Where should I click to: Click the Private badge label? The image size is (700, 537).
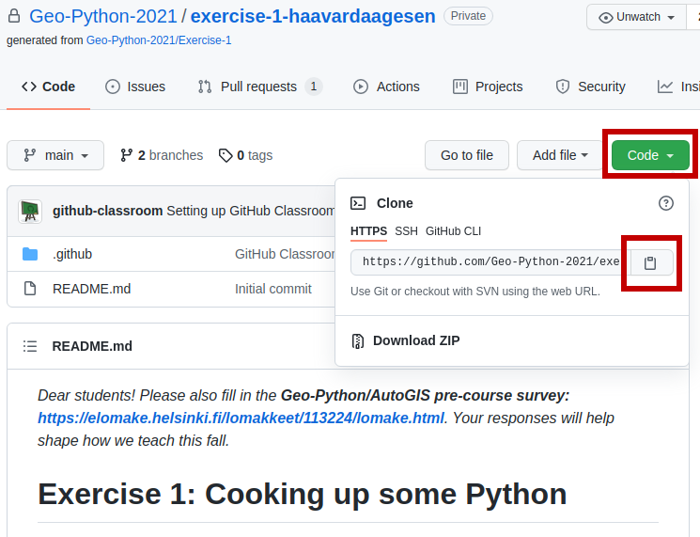[468, 16]
